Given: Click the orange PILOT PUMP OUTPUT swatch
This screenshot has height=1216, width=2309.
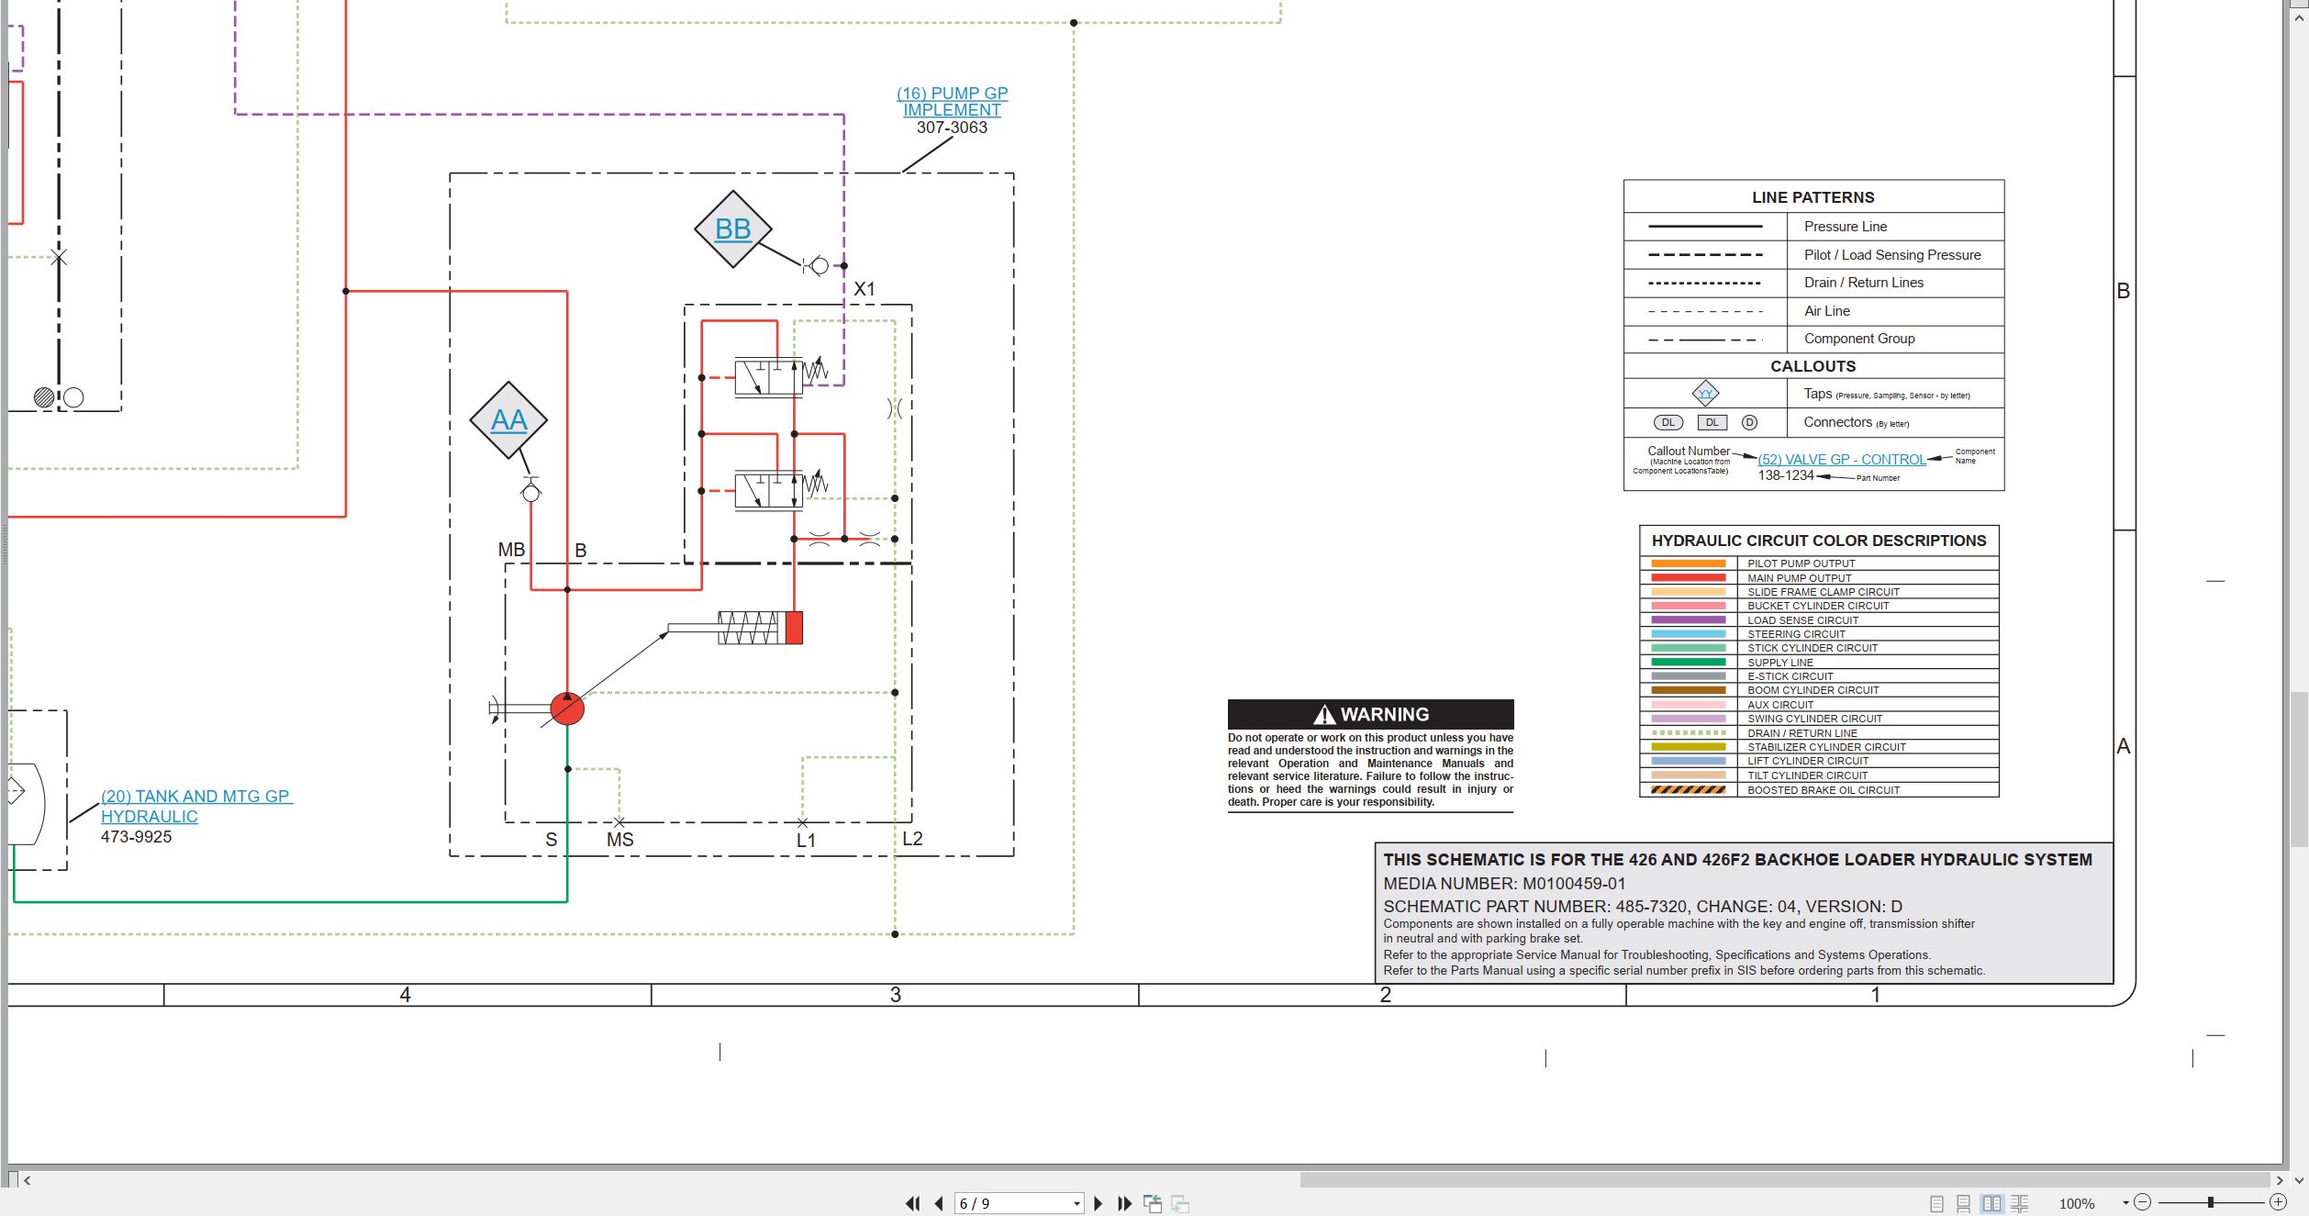Looking at the screenshot, I should pyautogui.click(x=1688, y=563).
